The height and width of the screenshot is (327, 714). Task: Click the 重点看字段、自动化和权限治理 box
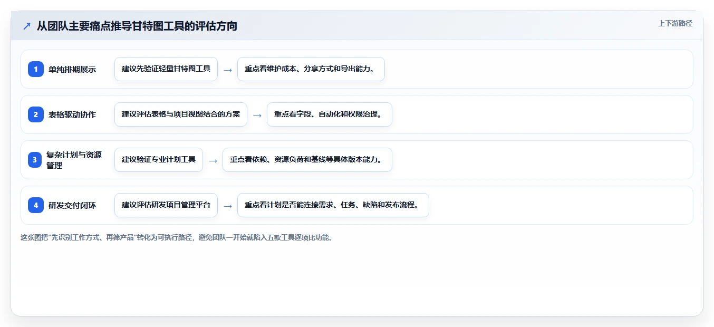click(x=330, y=114)
